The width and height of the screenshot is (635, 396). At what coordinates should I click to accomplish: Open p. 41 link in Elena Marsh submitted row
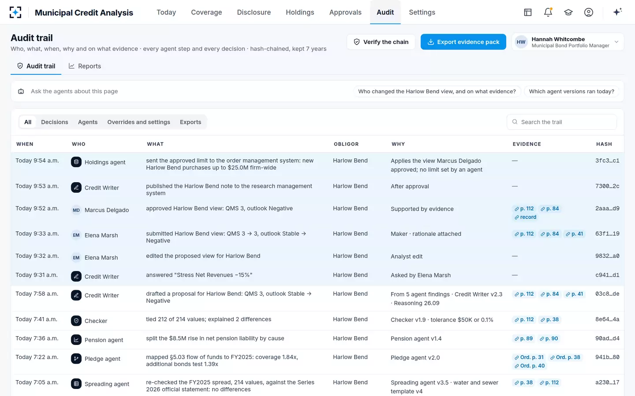click(x=574, y=234)
